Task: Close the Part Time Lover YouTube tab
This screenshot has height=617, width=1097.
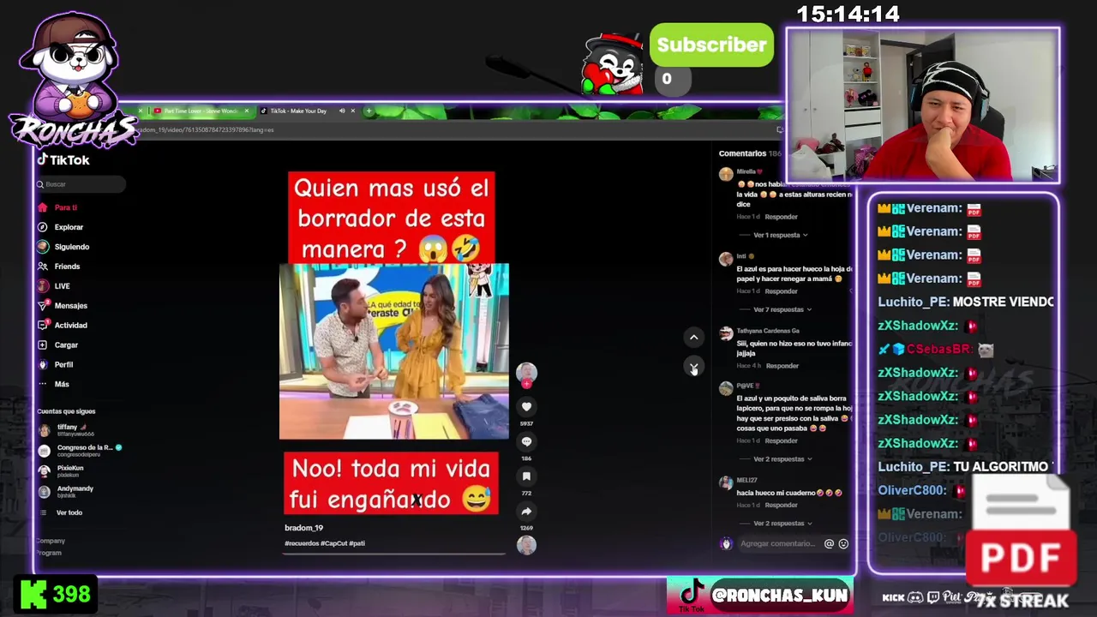Action: [246, 111]
